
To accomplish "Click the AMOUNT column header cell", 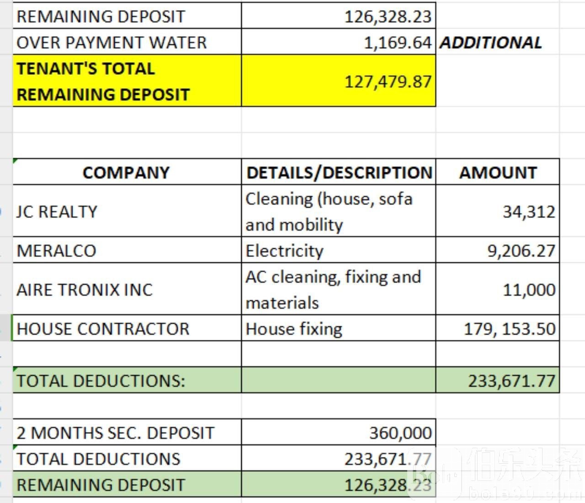I will click(x=498, y=172).
